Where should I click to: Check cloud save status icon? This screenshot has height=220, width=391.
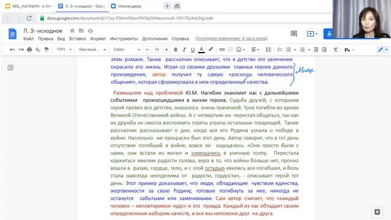(90, 31)
